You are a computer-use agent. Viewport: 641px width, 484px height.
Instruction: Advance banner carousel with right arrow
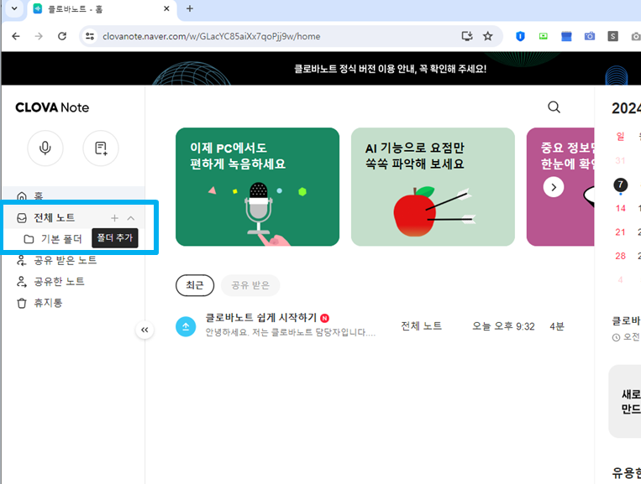[554, 187]
